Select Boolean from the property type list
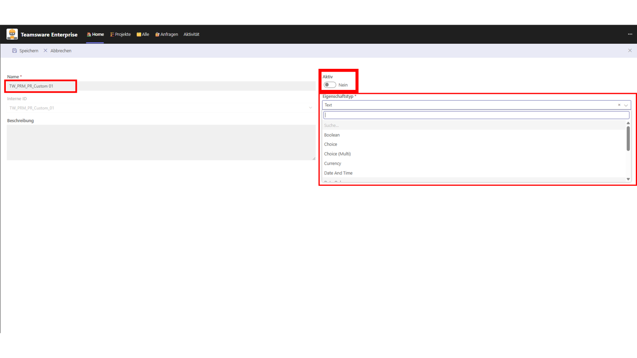 (332, 135)
